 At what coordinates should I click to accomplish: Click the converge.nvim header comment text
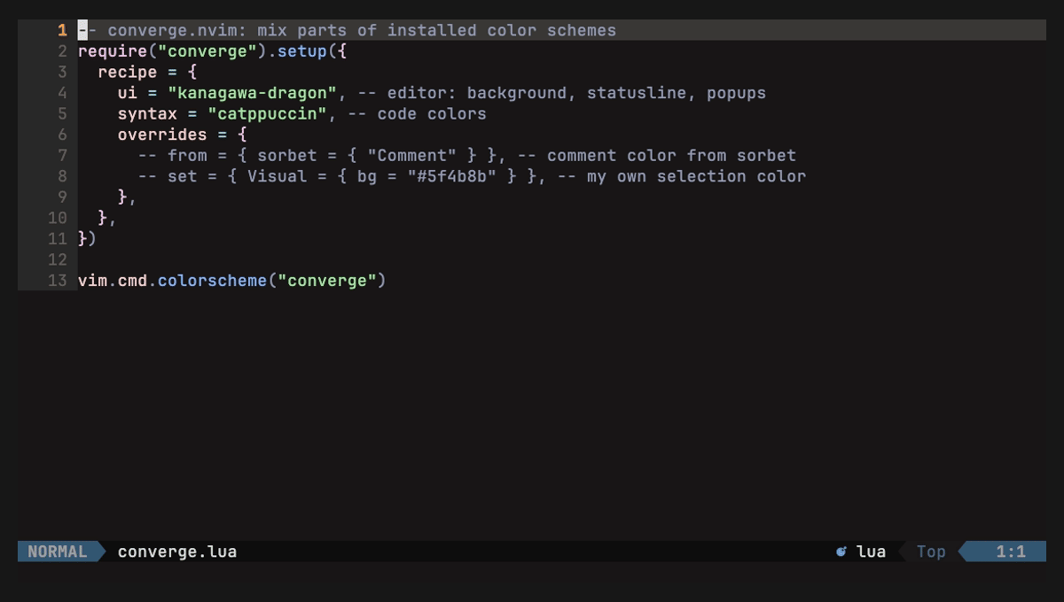[x=347, y=30]
